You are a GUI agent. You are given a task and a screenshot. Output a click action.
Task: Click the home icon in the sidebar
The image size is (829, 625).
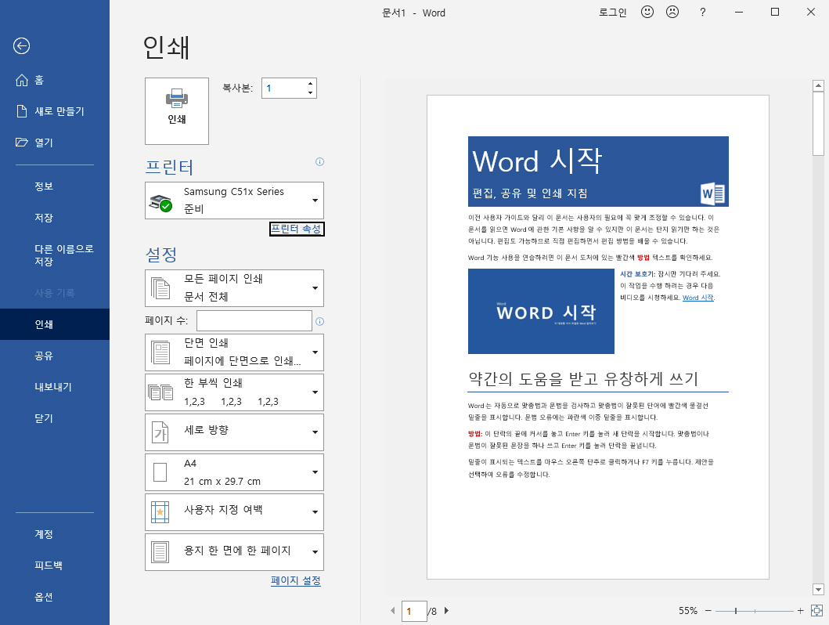[22, 80]
